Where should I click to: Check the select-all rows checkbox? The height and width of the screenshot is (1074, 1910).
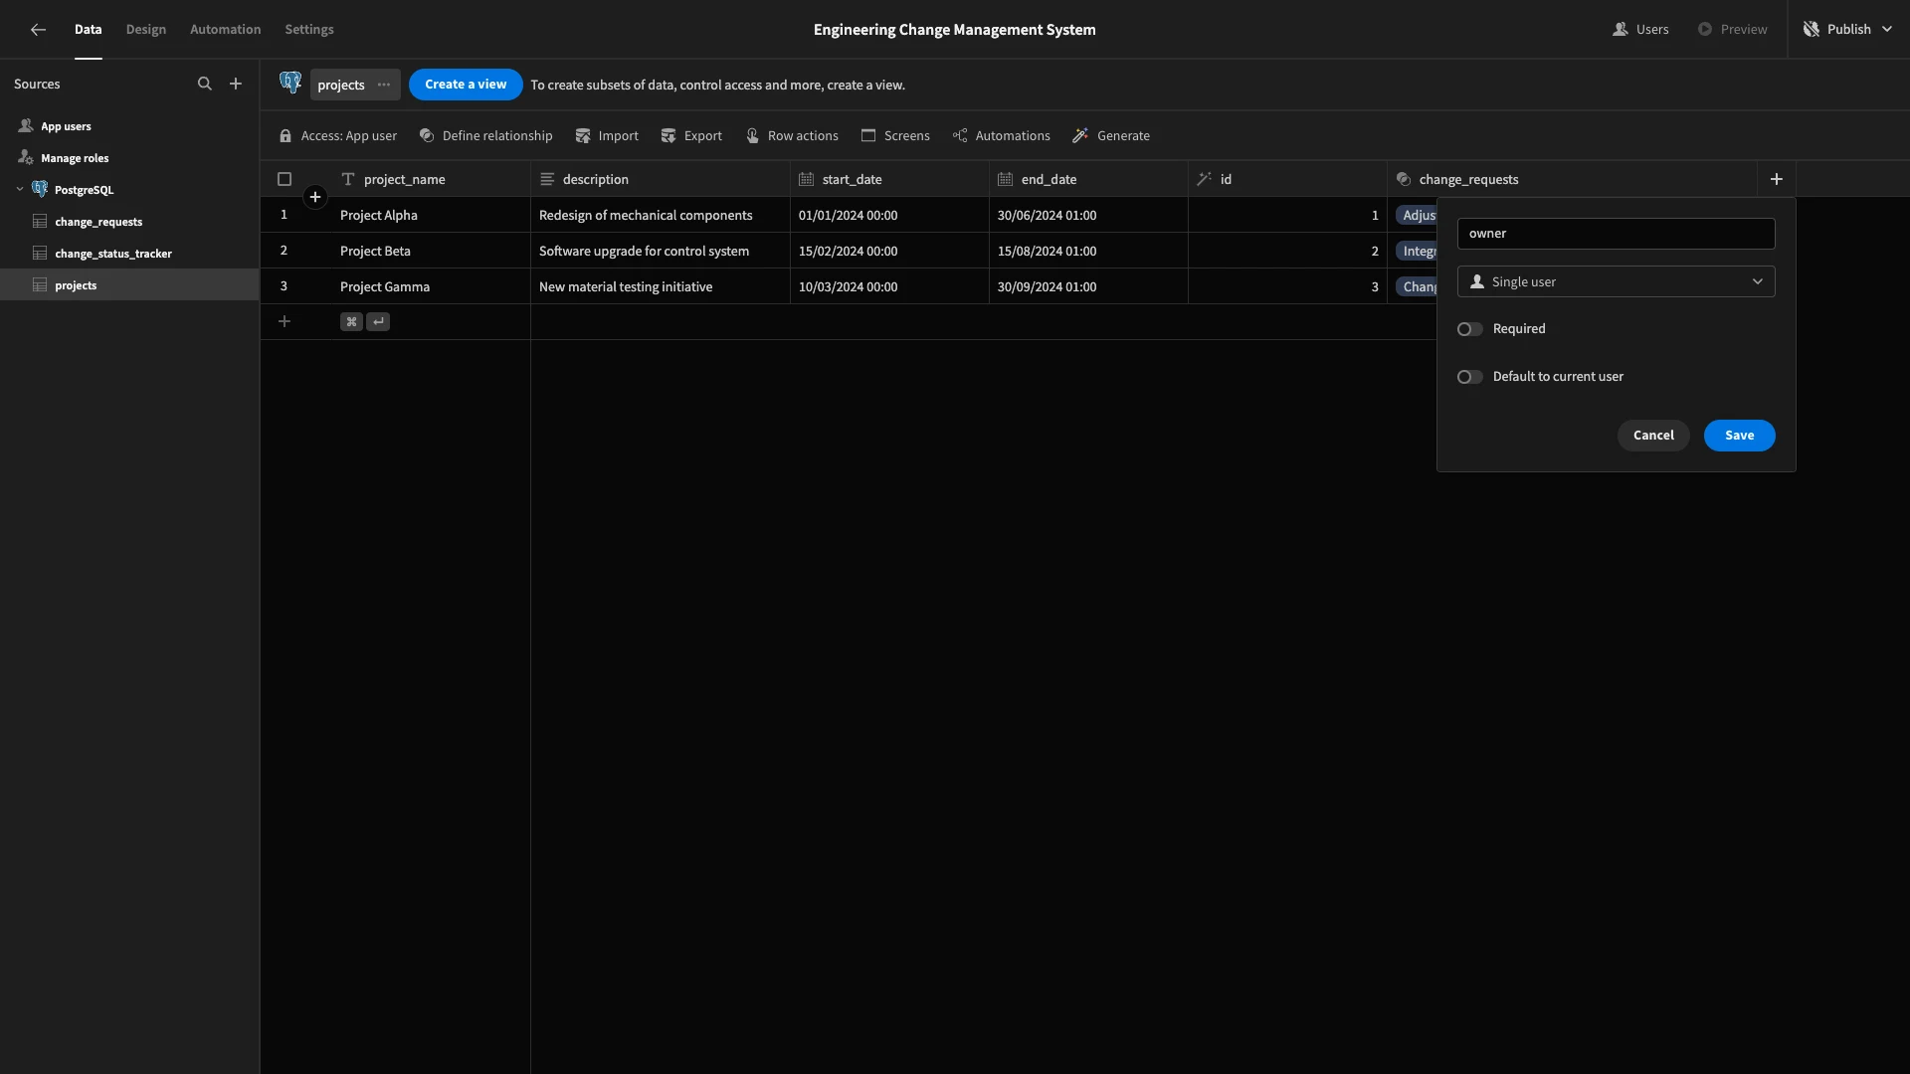coord(285,179)
